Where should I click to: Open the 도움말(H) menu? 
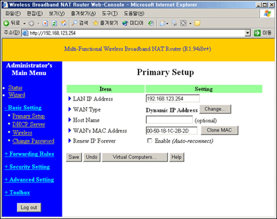(x=134, y=13)
